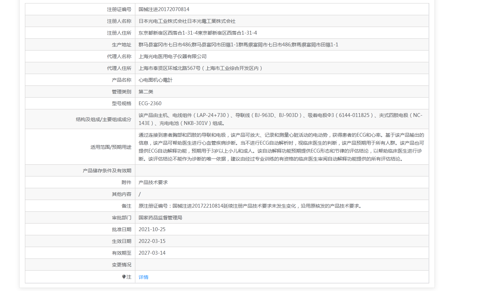
Task: Select approval department 国家药品监督管理局
Action: pos(160,218)
